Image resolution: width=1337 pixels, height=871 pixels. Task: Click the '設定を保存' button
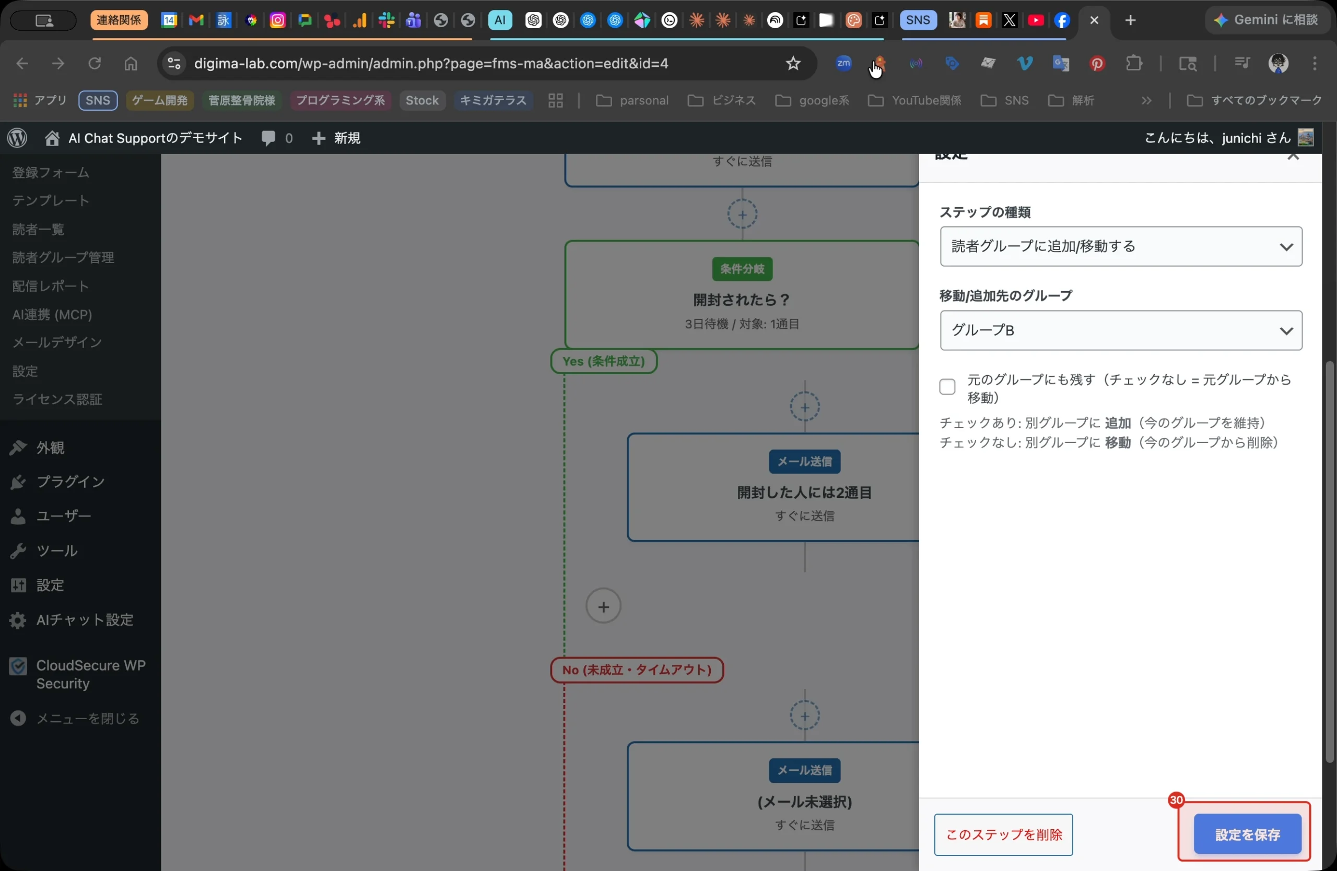coord(1247,834)
